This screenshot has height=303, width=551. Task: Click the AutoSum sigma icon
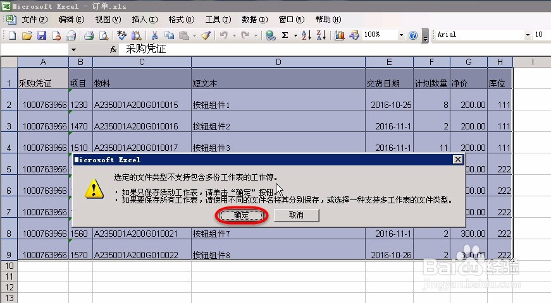pos(285,35)
